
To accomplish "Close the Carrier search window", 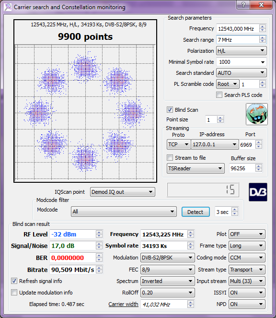I will (x=261, y=5).
